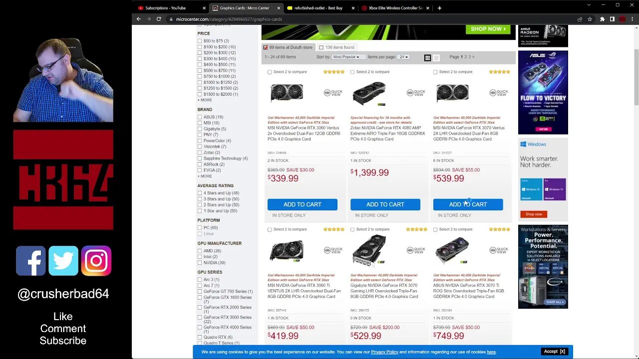Viewport: 639px width, 359px height.
Task: Open the items per page dropdown
Action: coord(404,57)
